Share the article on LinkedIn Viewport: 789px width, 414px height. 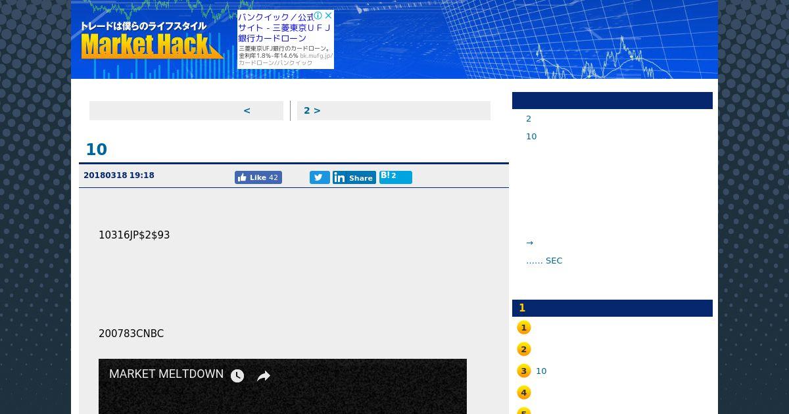click(x=354, y=177)
